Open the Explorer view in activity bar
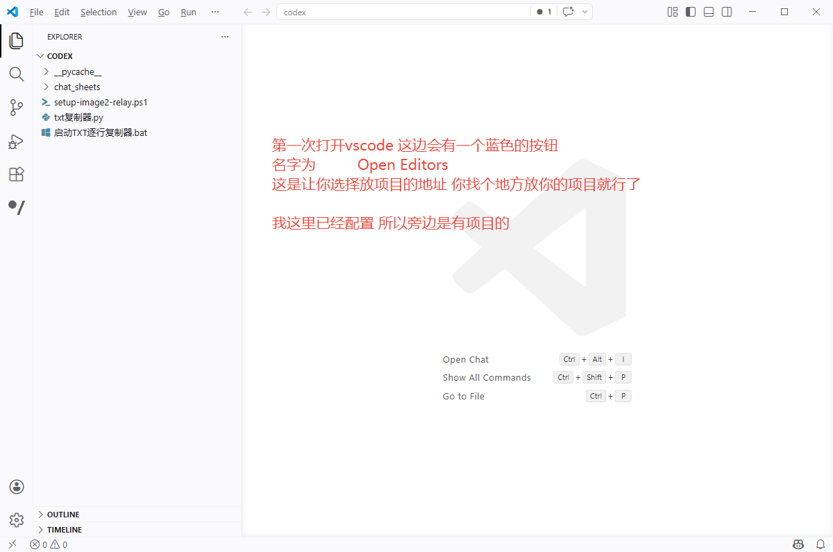 click(x=16, y=41)
